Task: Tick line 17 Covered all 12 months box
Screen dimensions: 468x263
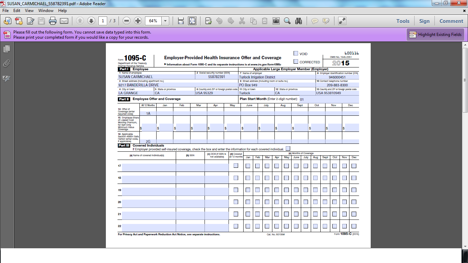Action: pos(236,166)
